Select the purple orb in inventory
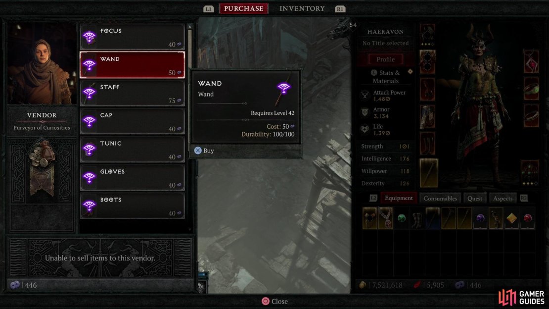The height and width of the screenshot is (309, 549). (x=480, y=218)
